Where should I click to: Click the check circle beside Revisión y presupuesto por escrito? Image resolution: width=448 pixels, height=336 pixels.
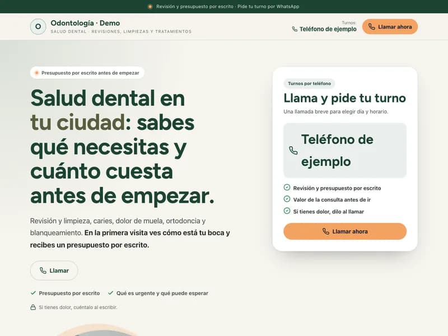tap(287, 188)
